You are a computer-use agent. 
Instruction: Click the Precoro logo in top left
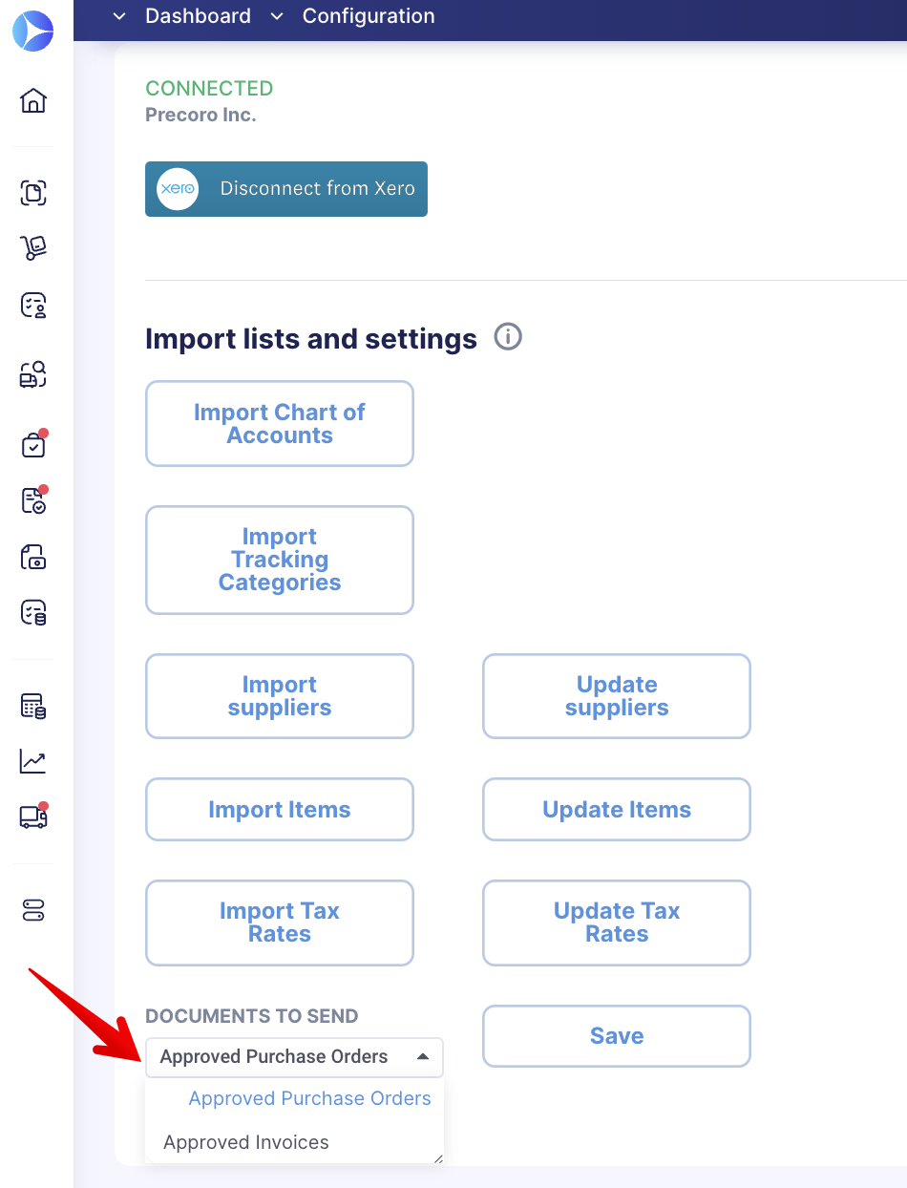point(32,31)
